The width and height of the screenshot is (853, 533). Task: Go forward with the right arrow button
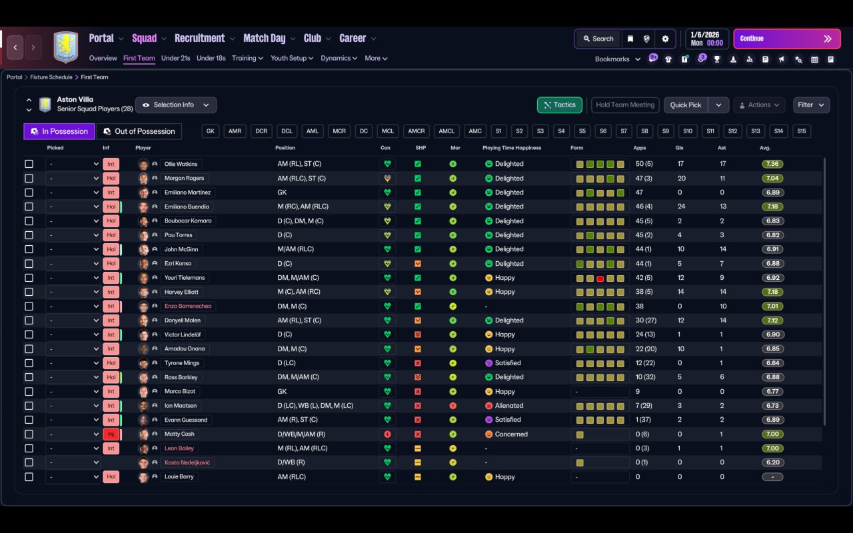coord(33,47)
